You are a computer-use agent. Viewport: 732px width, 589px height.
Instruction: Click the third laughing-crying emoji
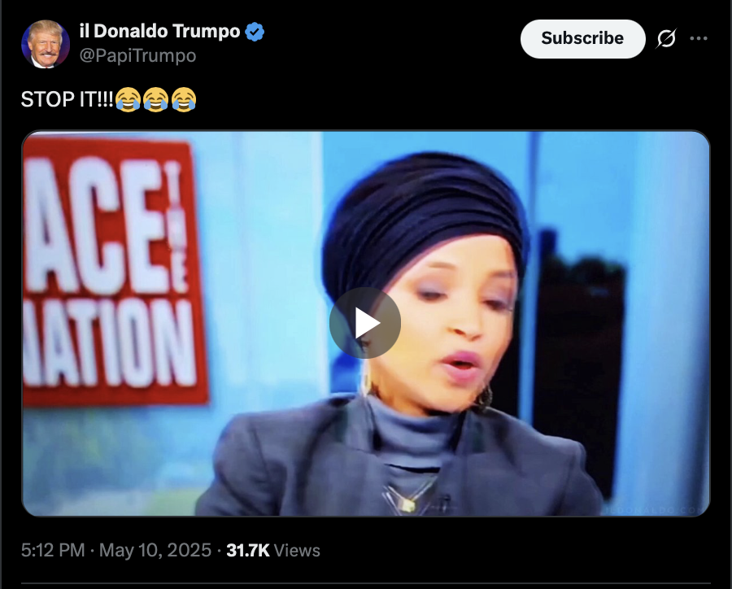(184, 99)
